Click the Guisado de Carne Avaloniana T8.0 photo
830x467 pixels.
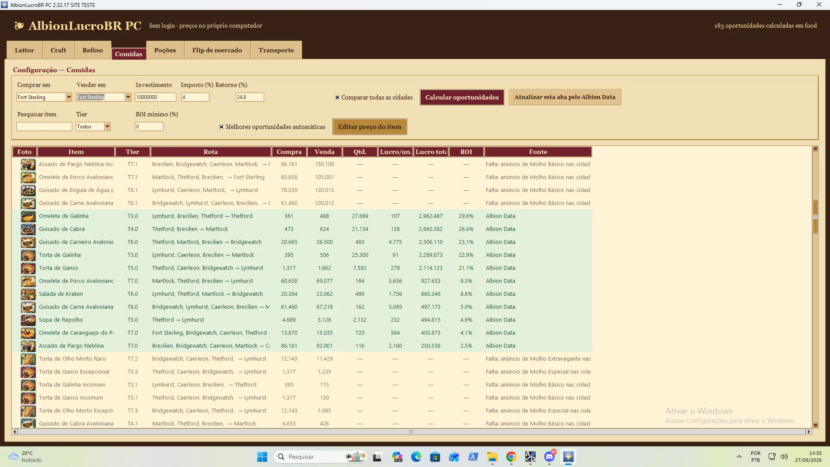[x=28, y=307]
